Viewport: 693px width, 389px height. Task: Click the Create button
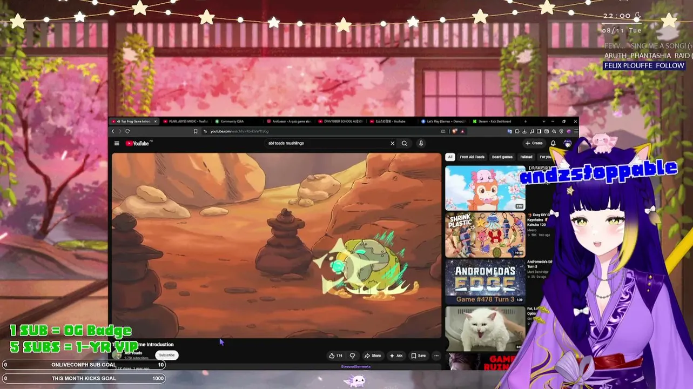coord(534,143)
